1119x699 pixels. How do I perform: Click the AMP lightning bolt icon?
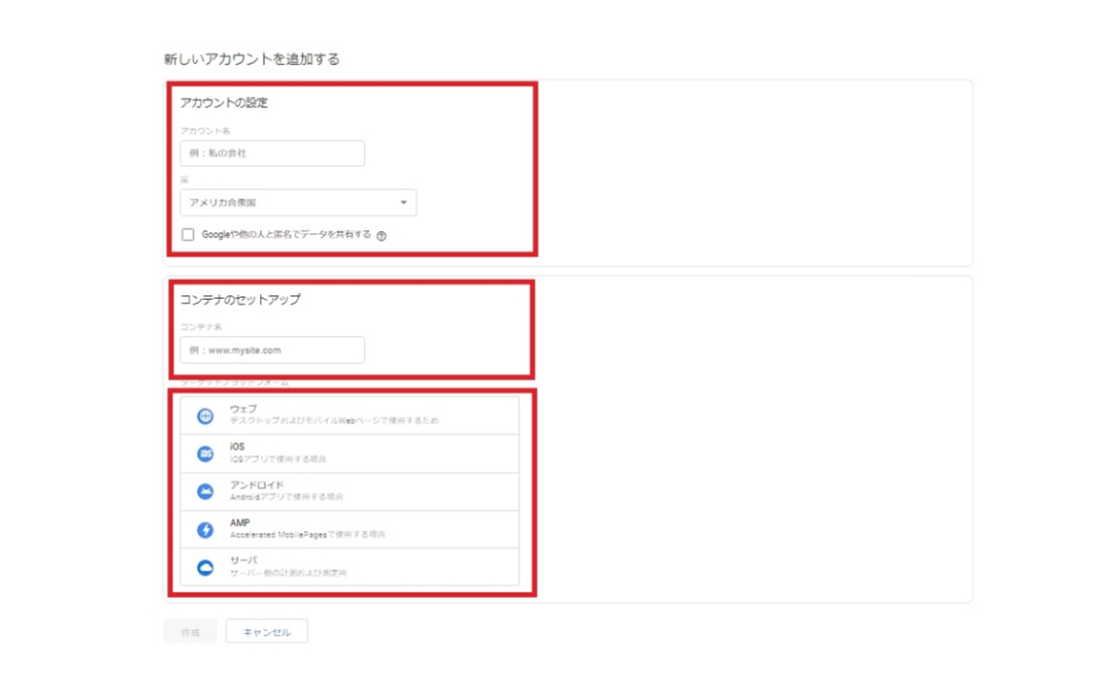[205, 529]
